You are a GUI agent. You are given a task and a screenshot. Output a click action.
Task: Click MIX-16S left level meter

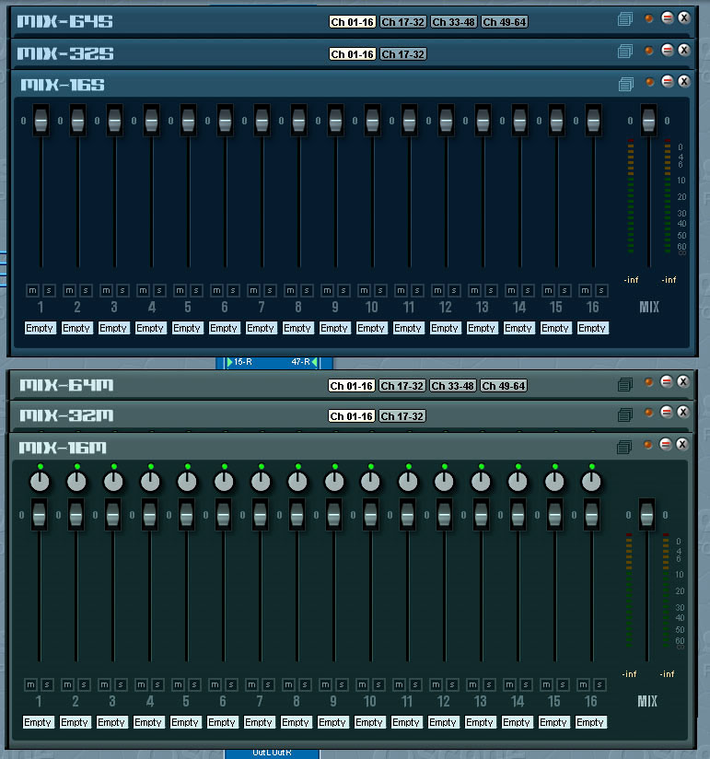[631, 196]
